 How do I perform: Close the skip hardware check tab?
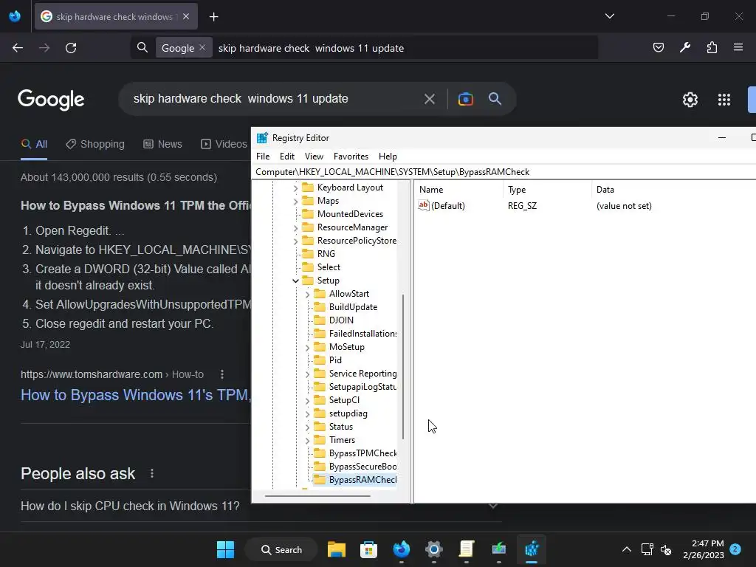pos(186,16)
